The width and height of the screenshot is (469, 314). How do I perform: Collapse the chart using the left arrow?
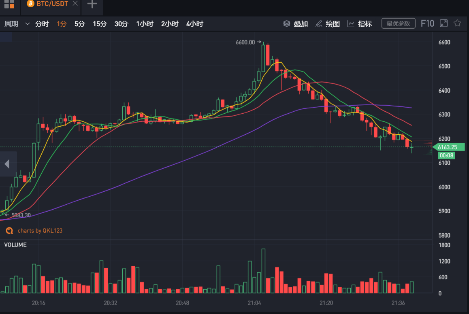6,163
